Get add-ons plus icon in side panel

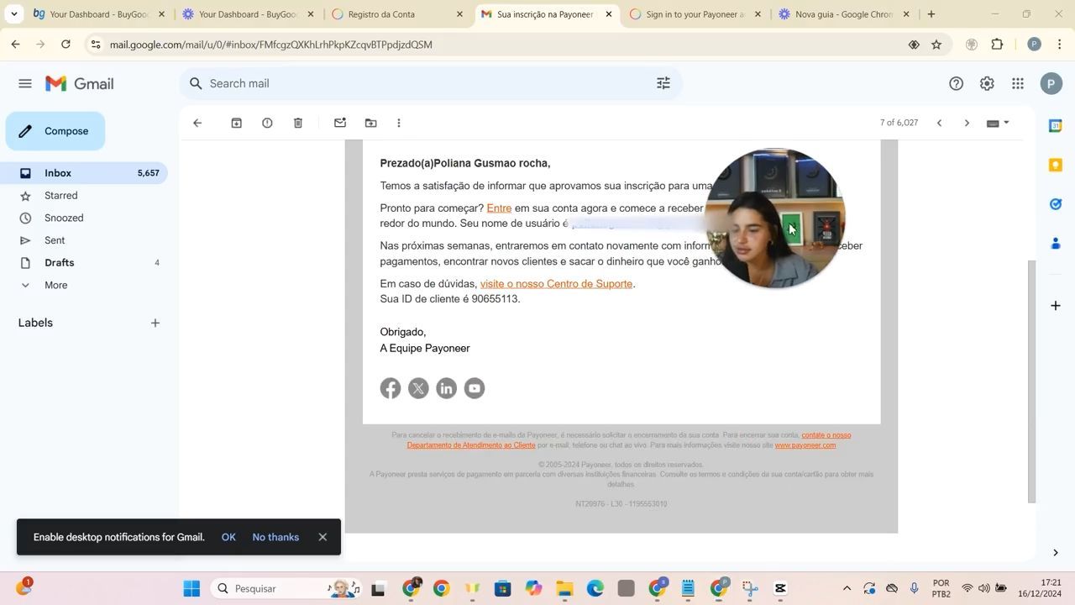[x=1056, y=306]
